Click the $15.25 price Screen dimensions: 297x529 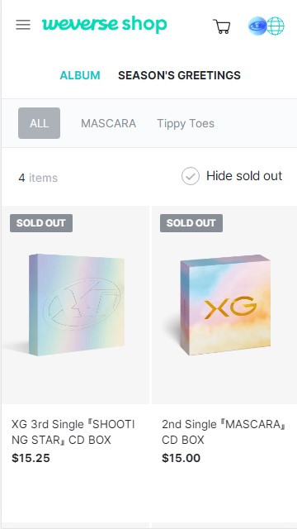point(31,458)
